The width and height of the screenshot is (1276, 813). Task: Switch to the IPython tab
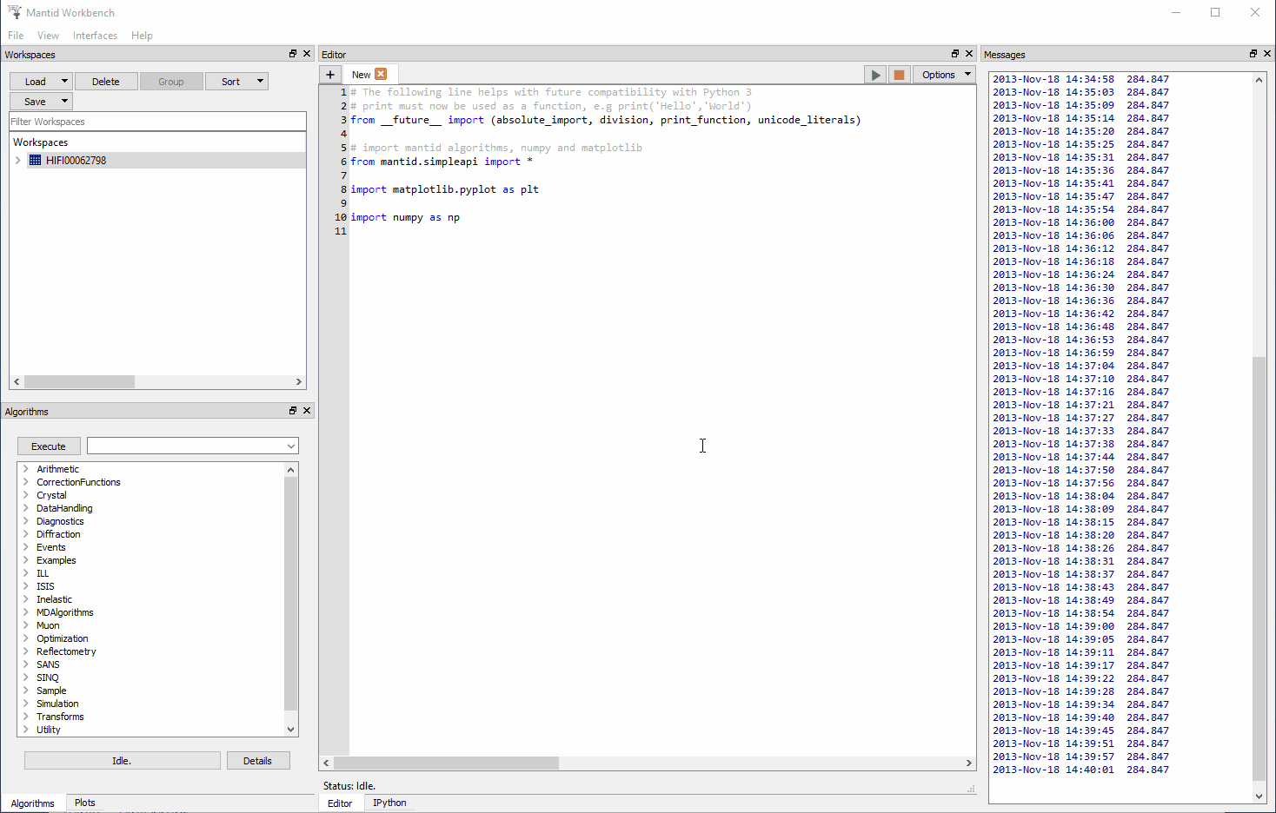(389, 802)
